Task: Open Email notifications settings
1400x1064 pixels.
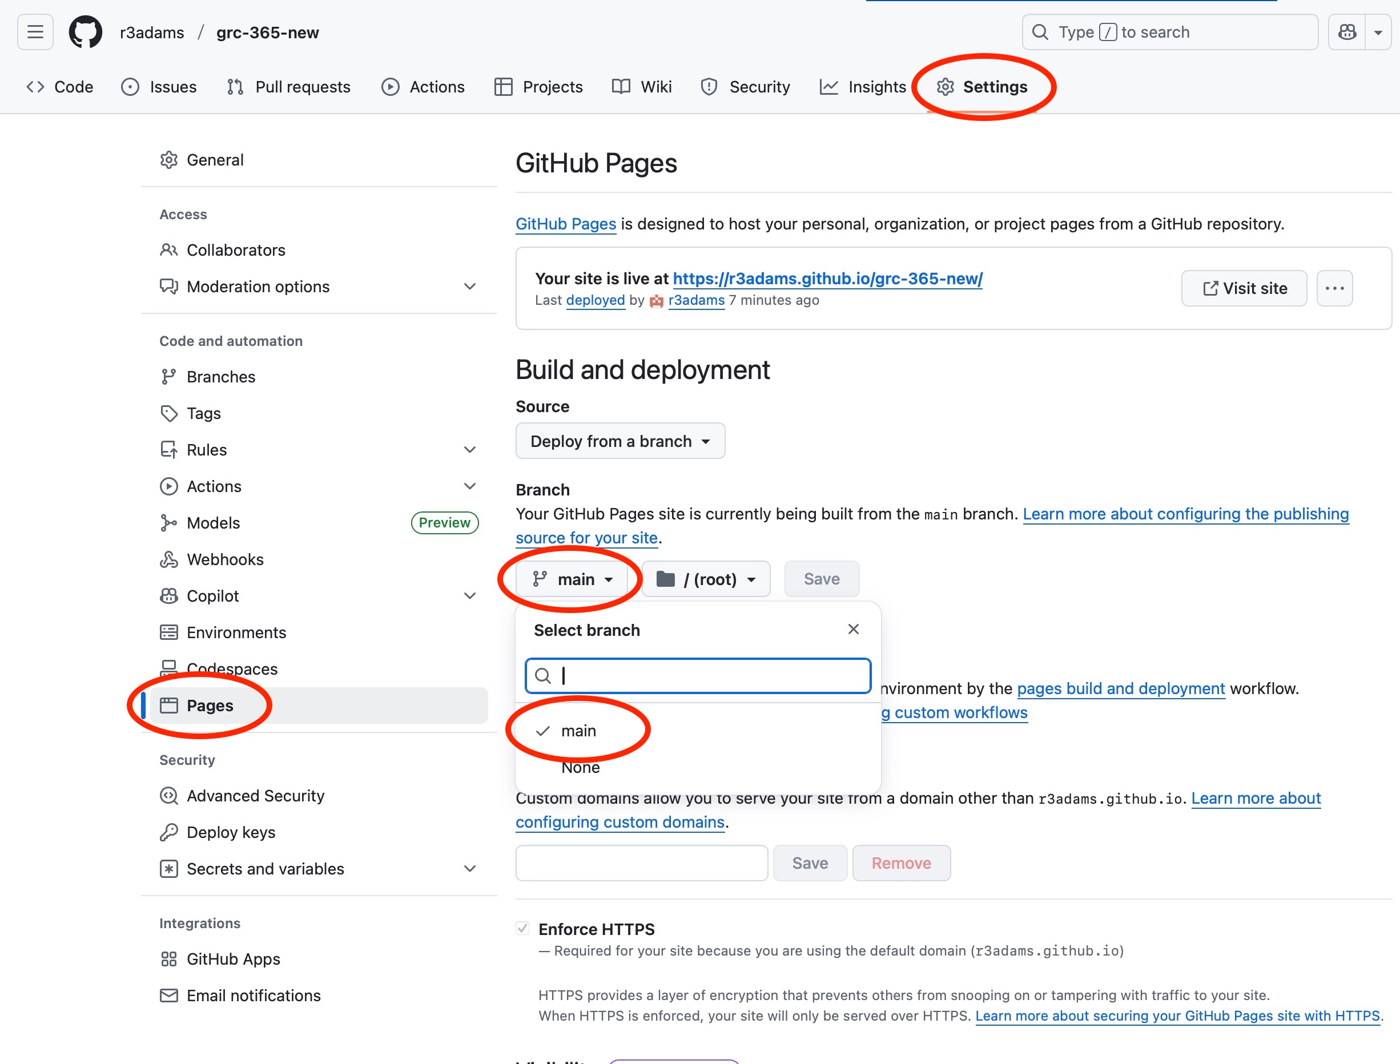Action: (x=319, y=996)
